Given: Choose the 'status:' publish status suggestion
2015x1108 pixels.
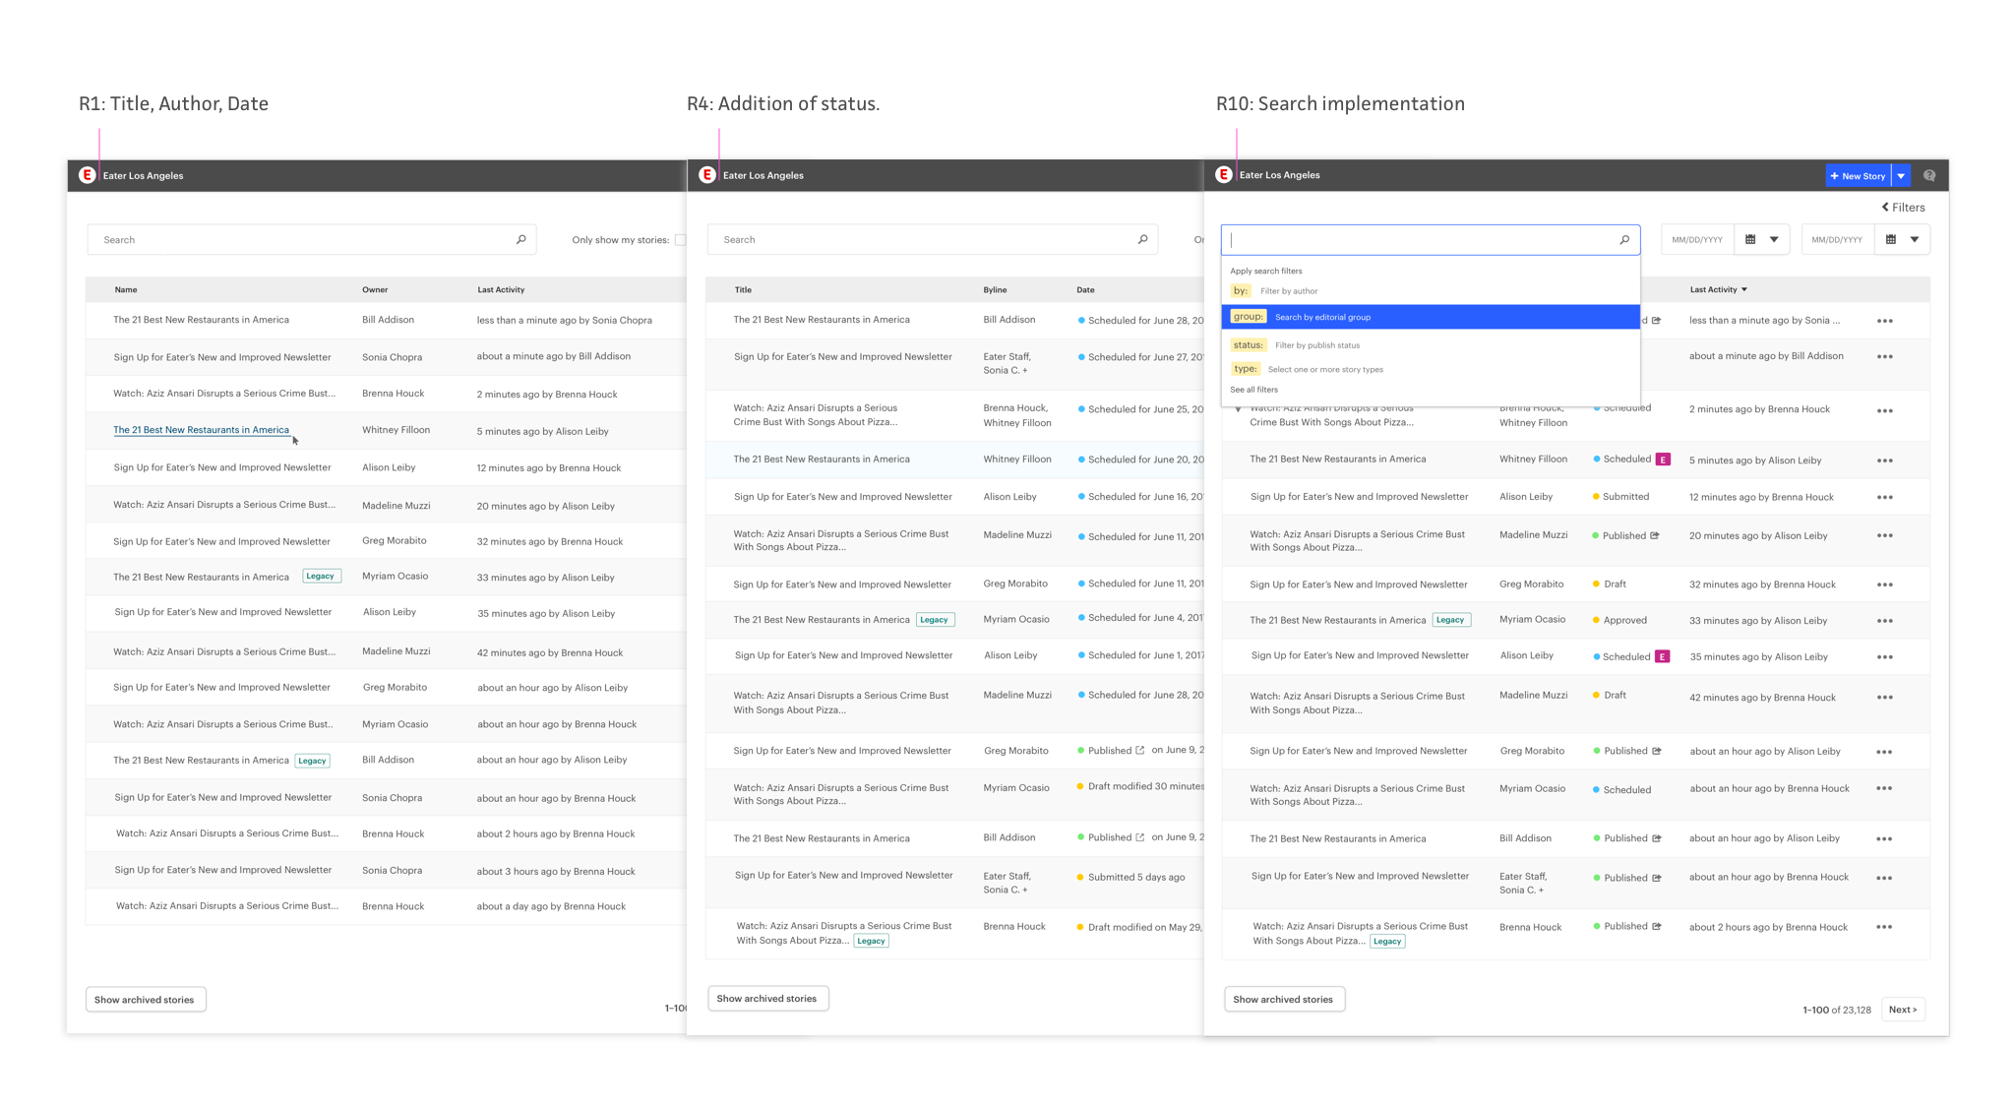Looking at the screenshot, I should pos(1431,345).
